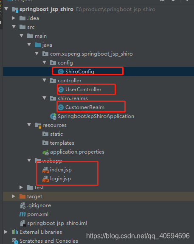Viewport: 194px width, 244px height.
Task: Click the Scratches and Consoles icon
Action: [x=15, y=241]
